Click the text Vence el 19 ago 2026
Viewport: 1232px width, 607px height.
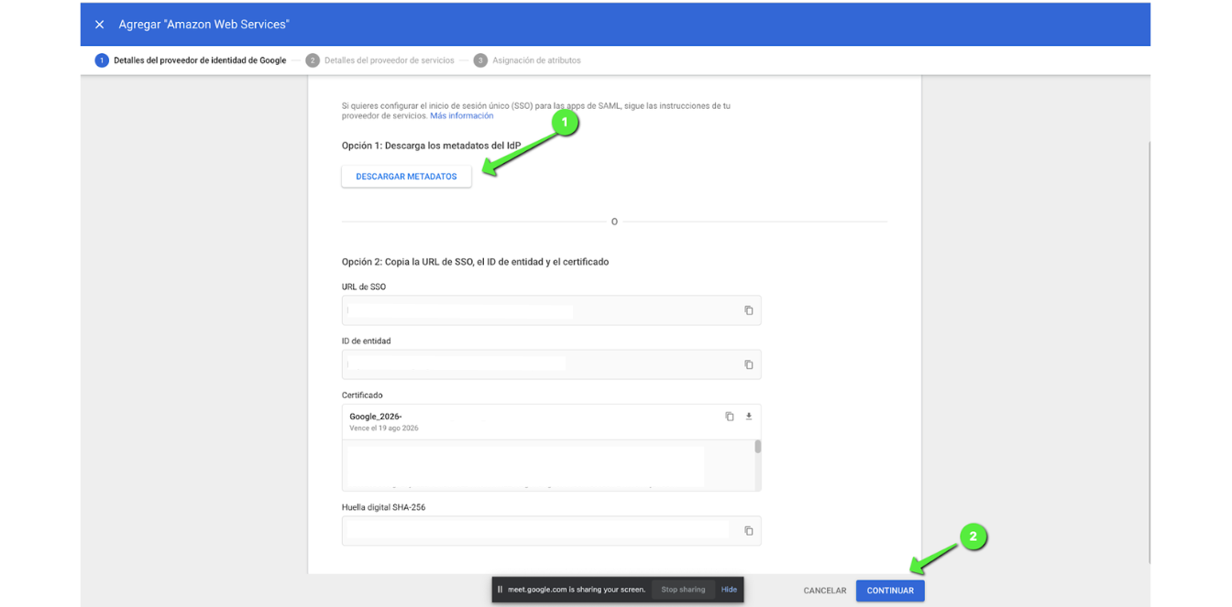pos(384,428)
